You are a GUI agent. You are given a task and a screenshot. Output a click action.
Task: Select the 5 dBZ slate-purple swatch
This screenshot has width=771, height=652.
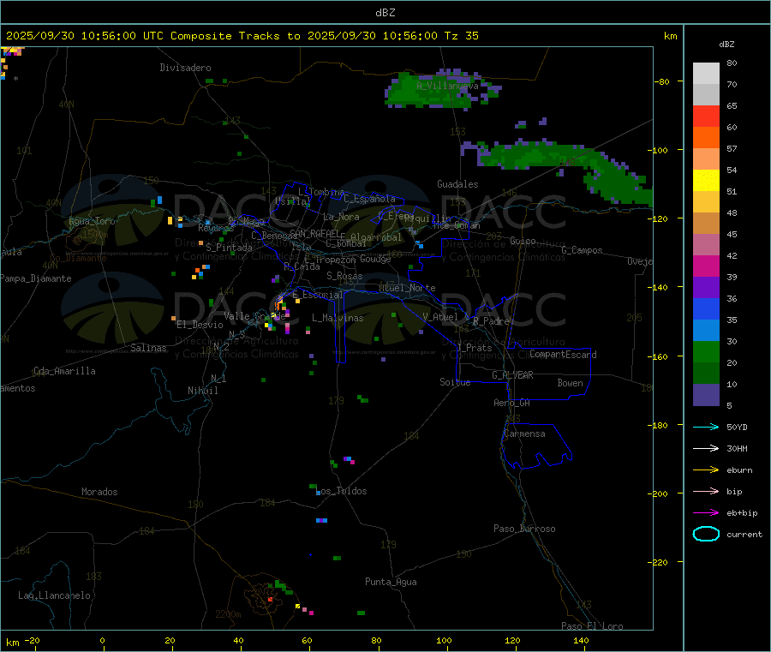(x=706, y=395)
